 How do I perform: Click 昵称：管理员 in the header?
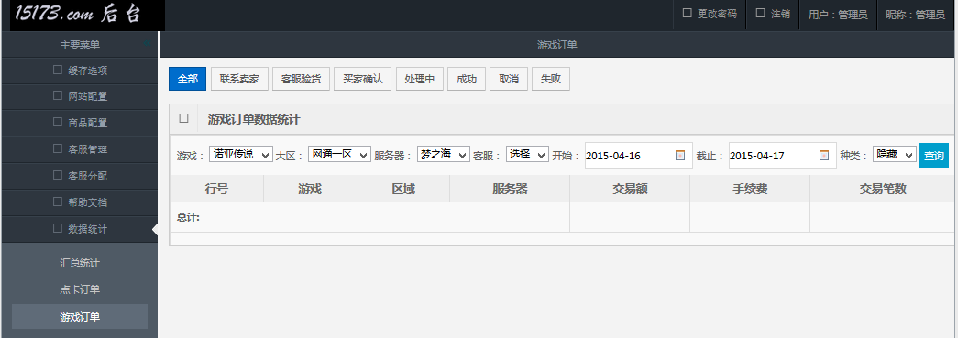click(915, 15)
